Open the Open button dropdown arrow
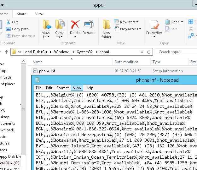 click(182, 22)
